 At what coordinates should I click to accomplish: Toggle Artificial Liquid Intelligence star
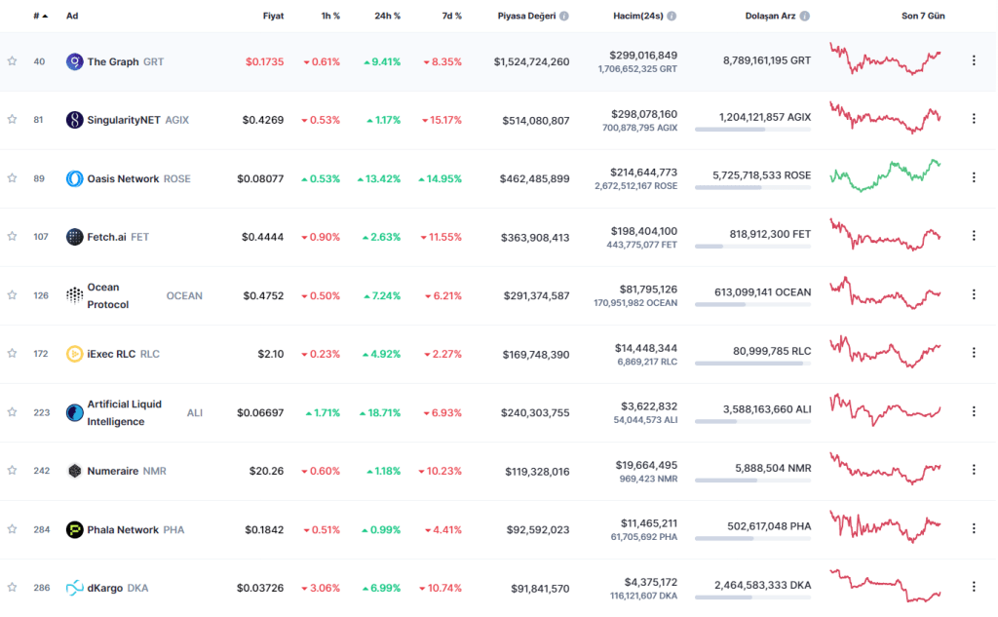pos(12,412)
